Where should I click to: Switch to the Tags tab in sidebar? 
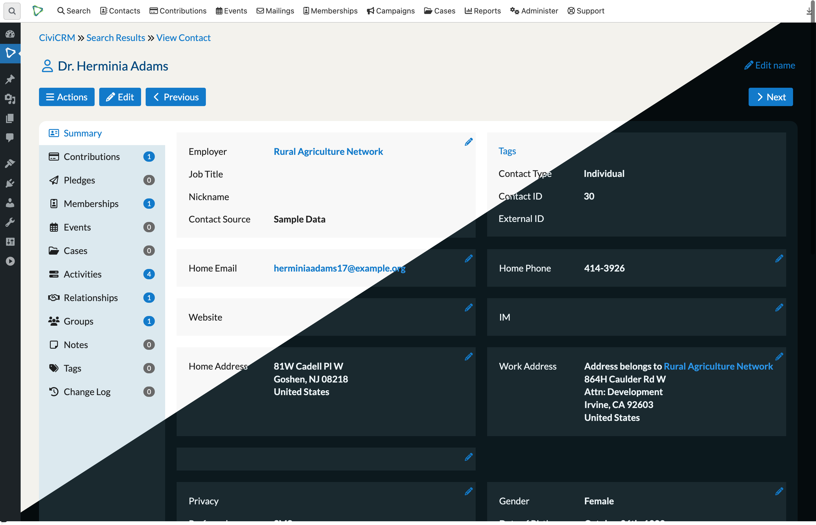coord(102,368)
